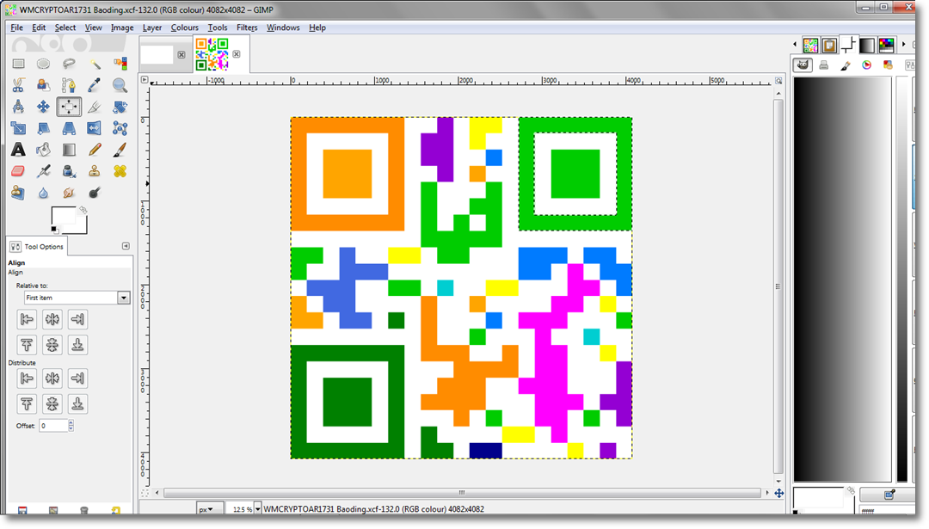Show next dock tabs with right arrow
This screenshot has width=929, height=529.
tap(903, 45)
